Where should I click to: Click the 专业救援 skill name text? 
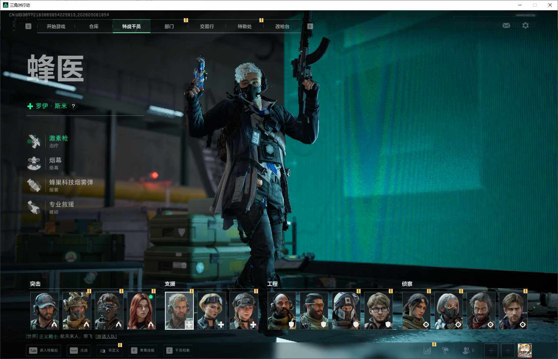point(62,204)
